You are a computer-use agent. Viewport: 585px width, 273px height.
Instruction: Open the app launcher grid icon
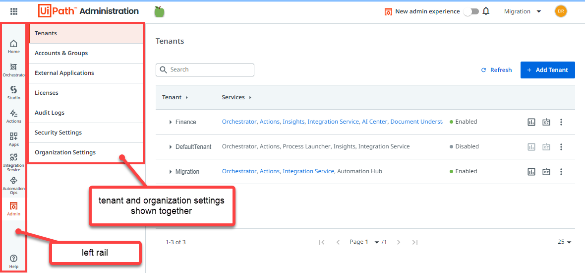[x=14, y=11]
